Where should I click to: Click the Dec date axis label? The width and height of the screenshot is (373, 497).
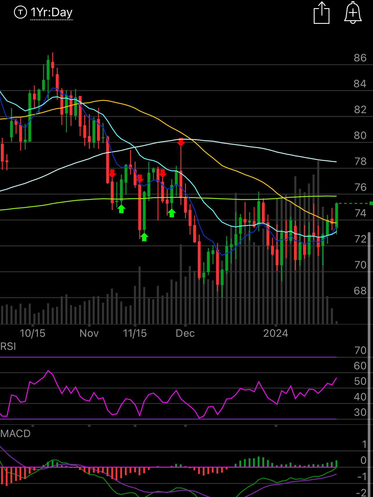point(185,333)
